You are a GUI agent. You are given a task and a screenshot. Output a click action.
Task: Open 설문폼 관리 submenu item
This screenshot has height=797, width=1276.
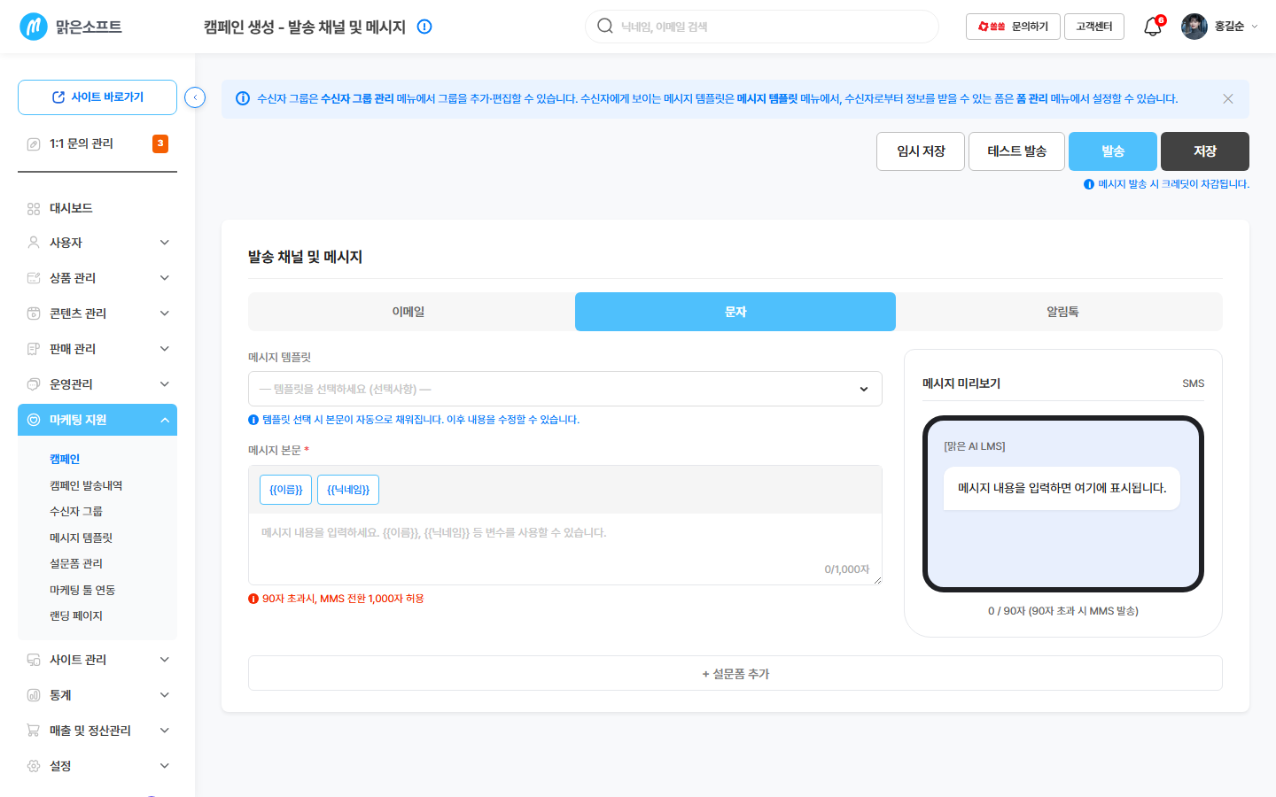click(x=76, y=563)
